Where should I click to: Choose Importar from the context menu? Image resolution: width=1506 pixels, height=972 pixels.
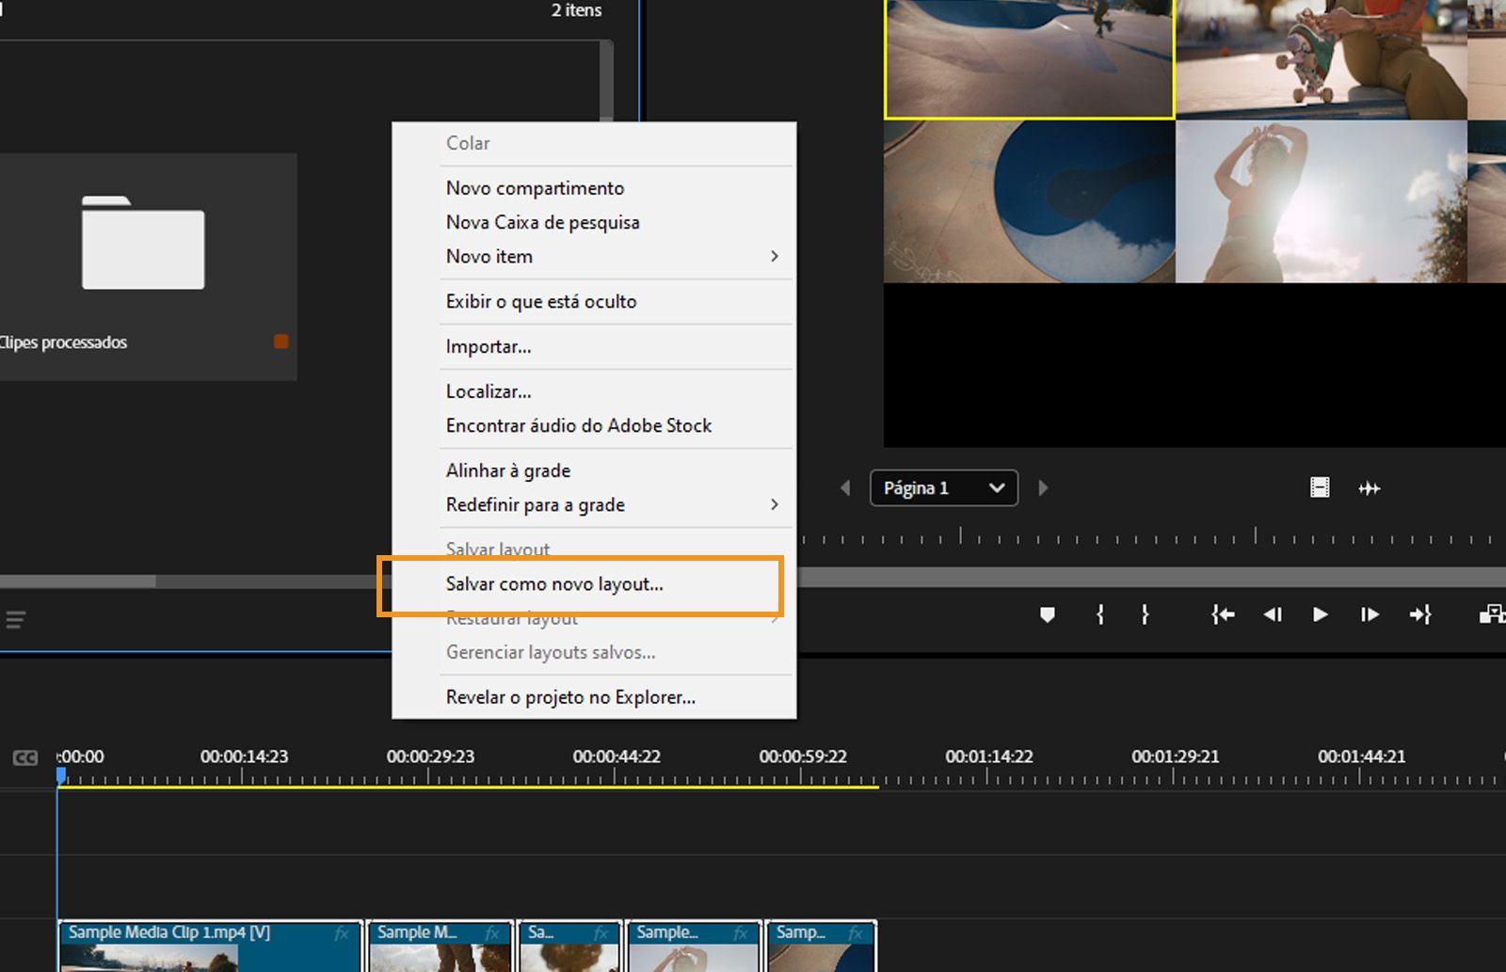(x=488, y=346)
